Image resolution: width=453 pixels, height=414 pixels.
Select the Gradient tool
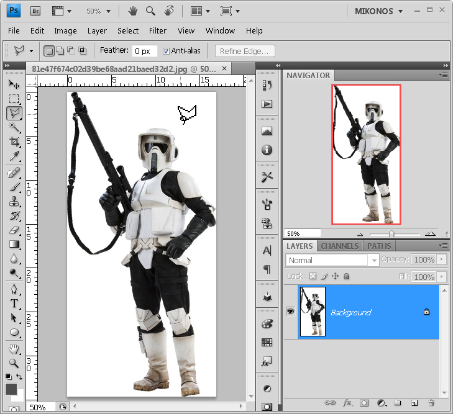tap(14, 244)
